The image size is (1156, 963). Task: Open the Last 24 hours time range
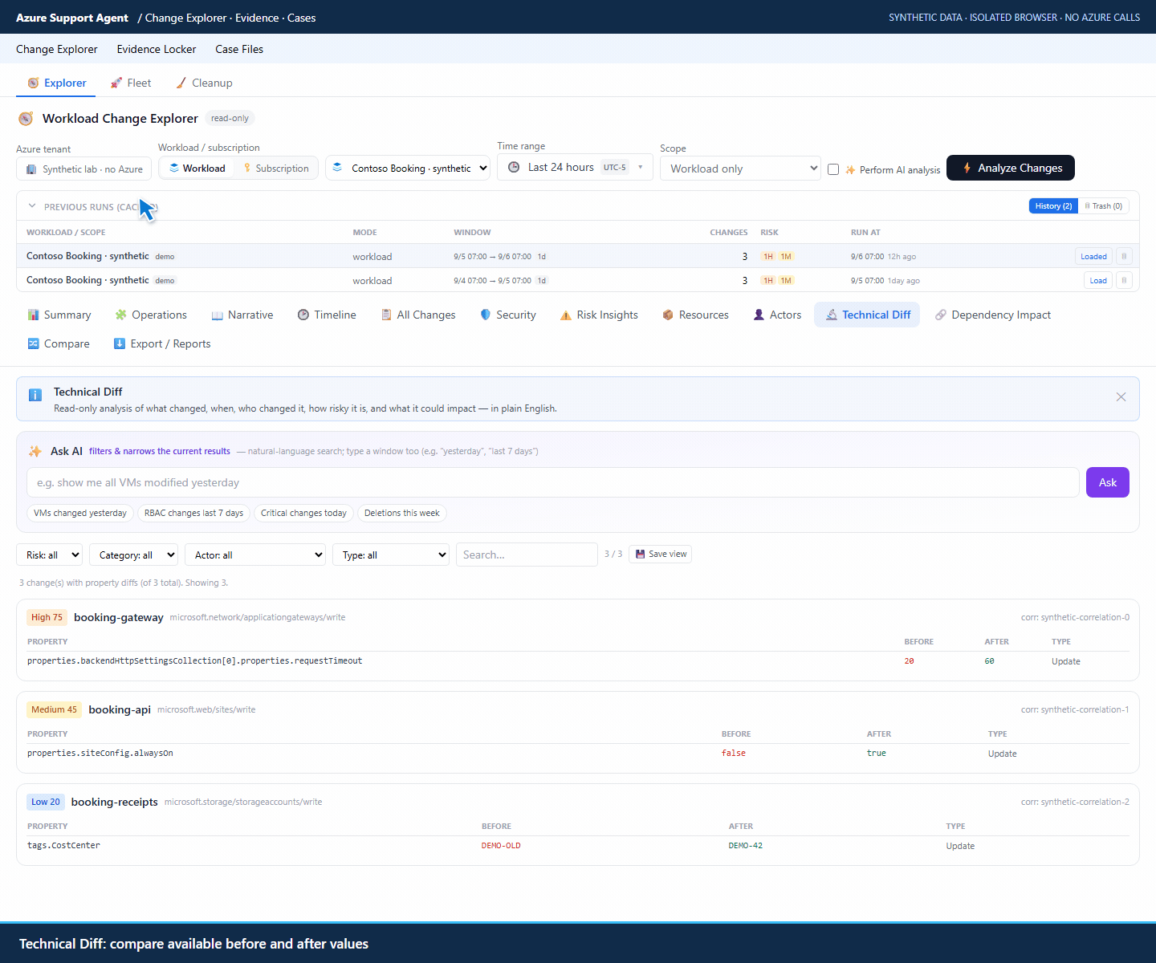pyautogui.click(x=575, y=167)
